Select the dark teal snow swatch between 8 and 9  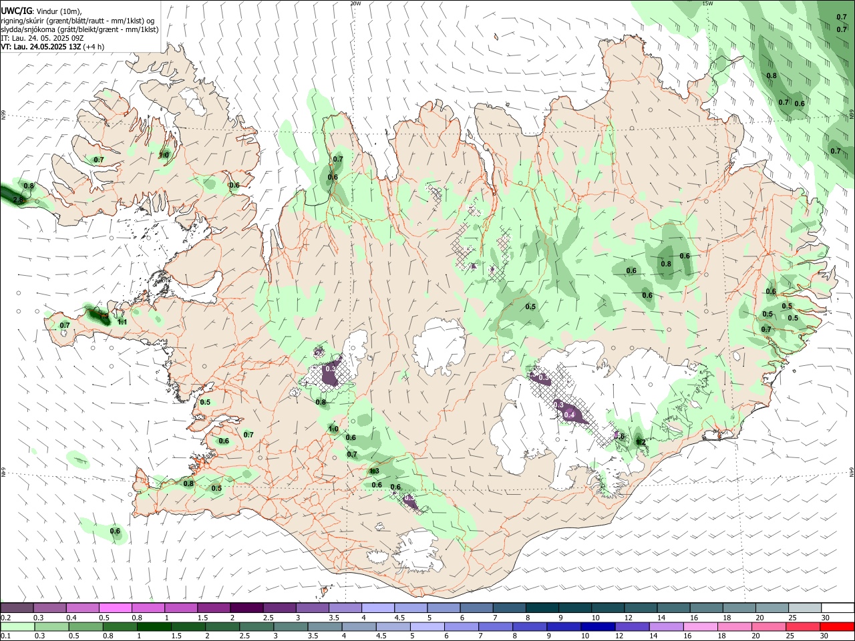point(542,608)
